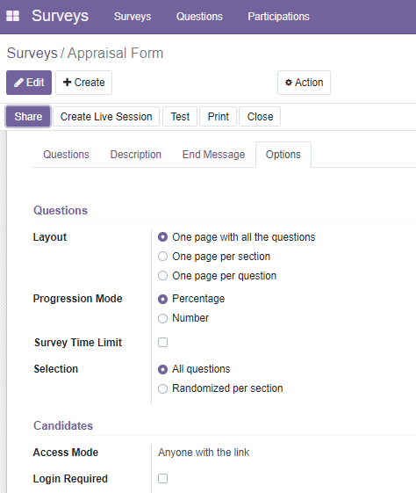The width and height of the screenshot is (416, 493).
Task: Click the Close survey button
Action: click(260, 117)
